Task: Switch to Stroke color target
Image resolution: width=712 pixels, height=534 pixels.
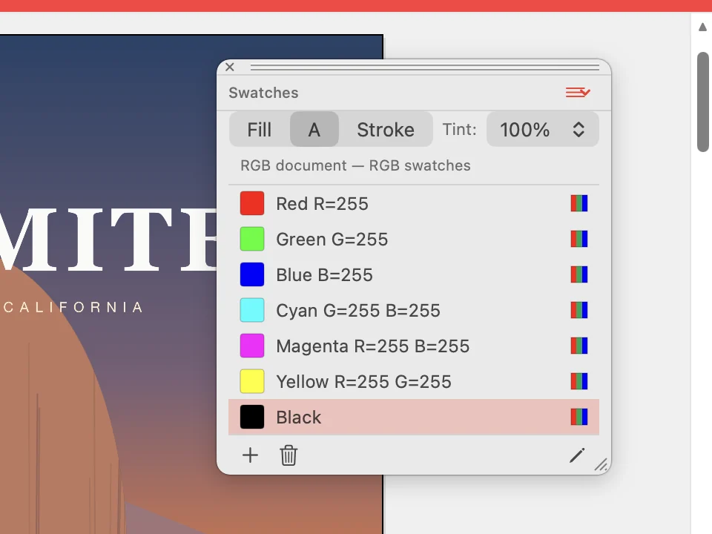Action: click(x=386, y=129)
